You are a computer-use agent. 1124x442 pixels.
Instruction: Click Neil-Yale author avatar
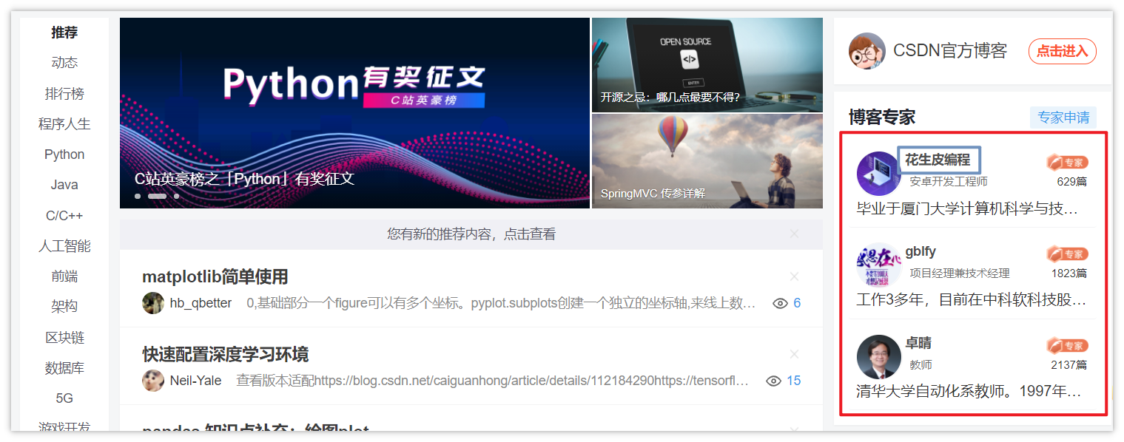(x=153, y=381)
